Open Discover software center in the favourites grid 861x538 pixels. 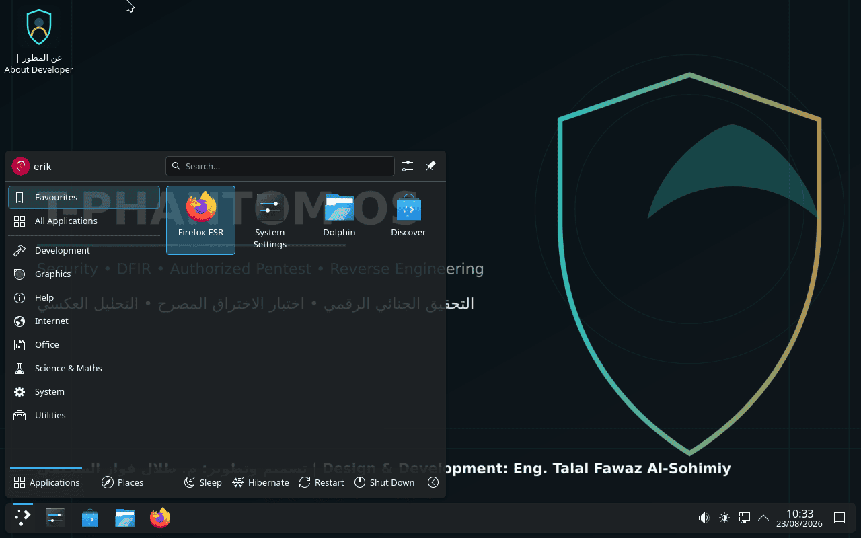[x=408, y=220]
